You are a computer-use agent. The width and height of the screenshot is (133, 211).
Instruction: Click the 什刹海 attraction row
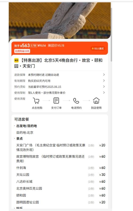[x=61, y=168]
